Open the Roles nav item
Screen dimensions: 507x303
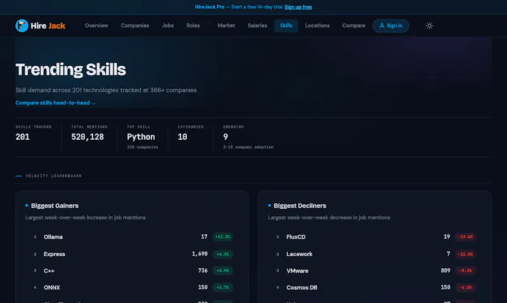[193, 25]
